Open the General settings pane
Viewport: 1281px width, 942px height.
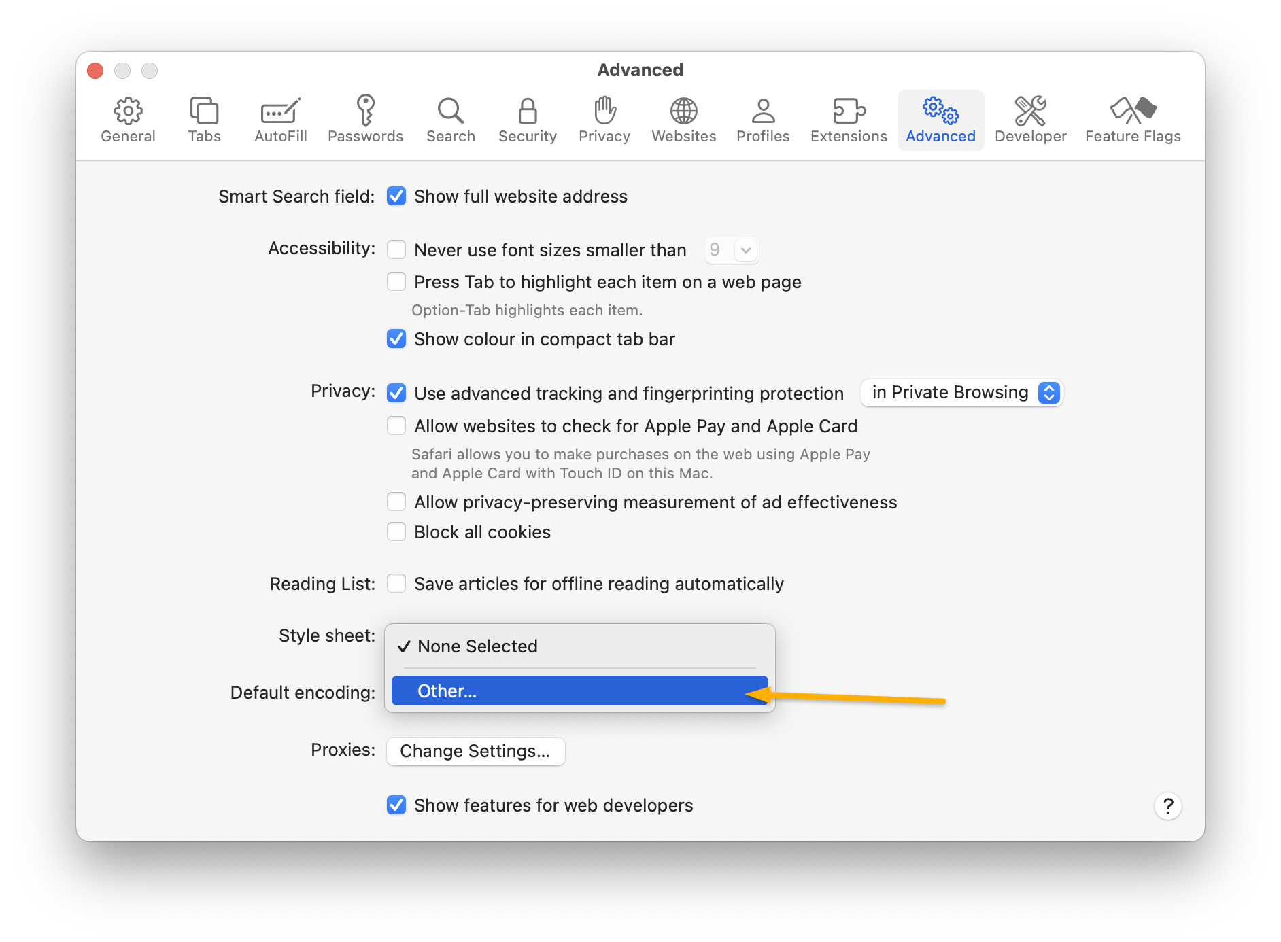[128, 120]
